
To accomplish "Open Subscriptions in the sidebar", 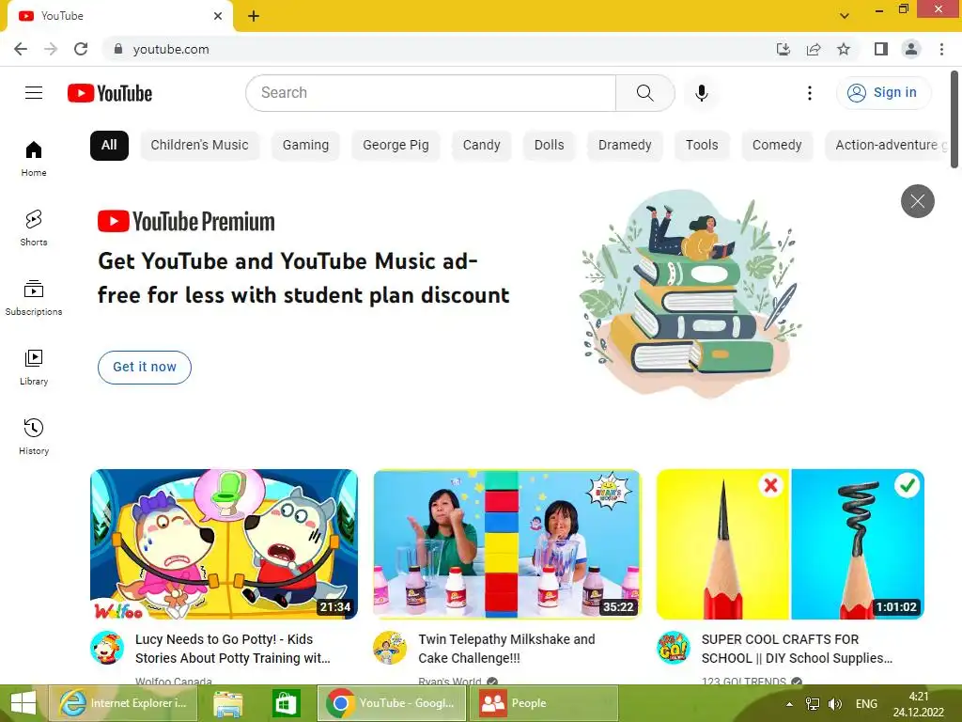I will pyautogui.click(x=34, y=298).
